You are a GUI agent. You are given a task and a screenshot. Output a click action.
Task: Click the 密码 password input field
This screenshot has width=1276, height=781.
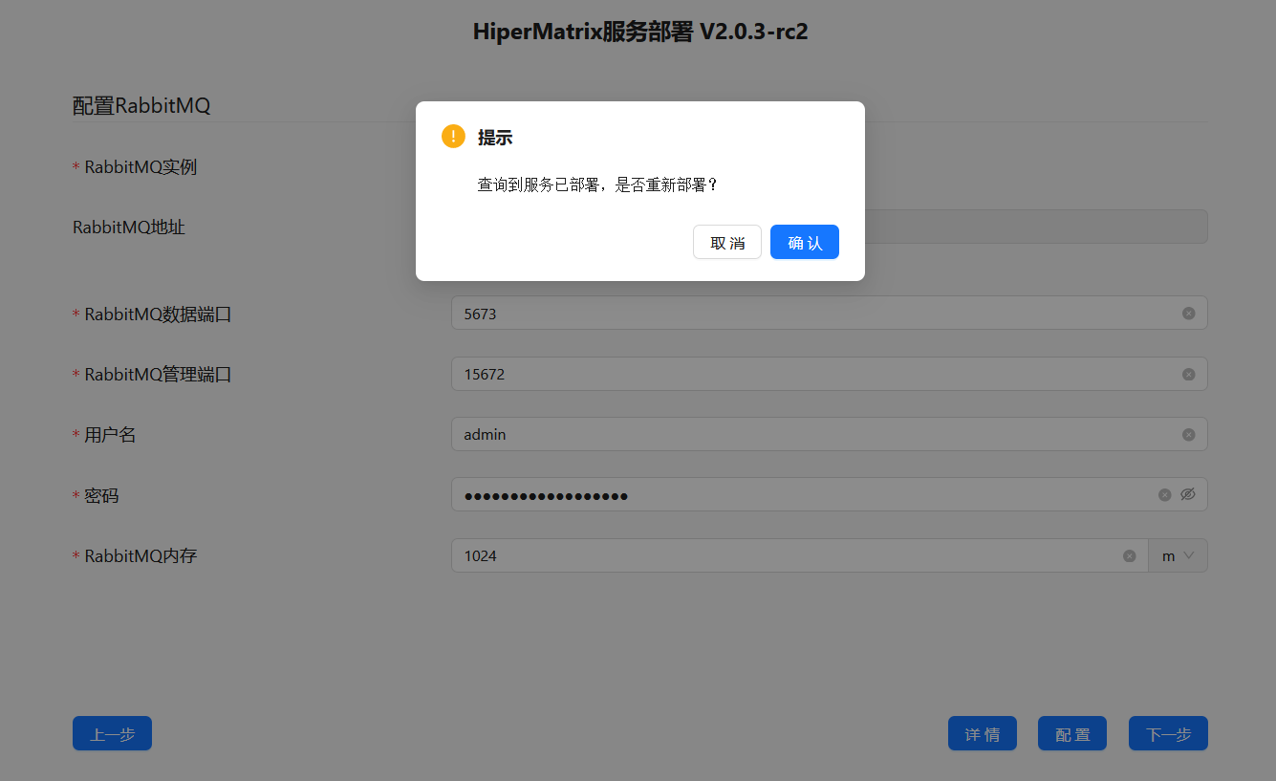pos(829,494)
